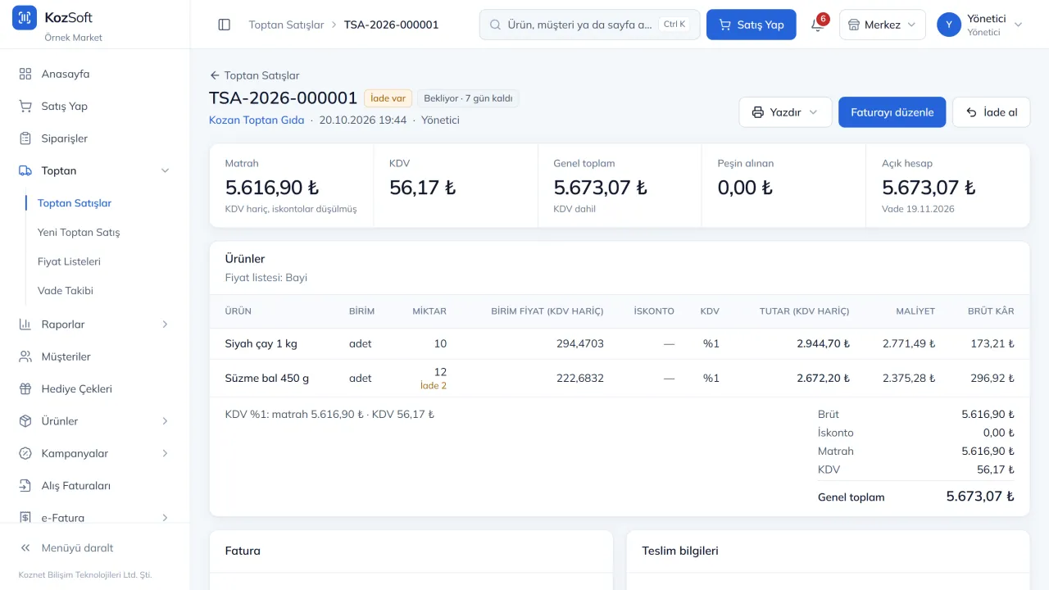Viewport: 1049px width, 590px height.
Task: Click the Toptan truck icon
Action: pos(25,170)
